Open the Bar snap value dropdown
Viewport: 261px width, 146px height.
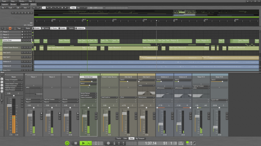tap(81, 7)
